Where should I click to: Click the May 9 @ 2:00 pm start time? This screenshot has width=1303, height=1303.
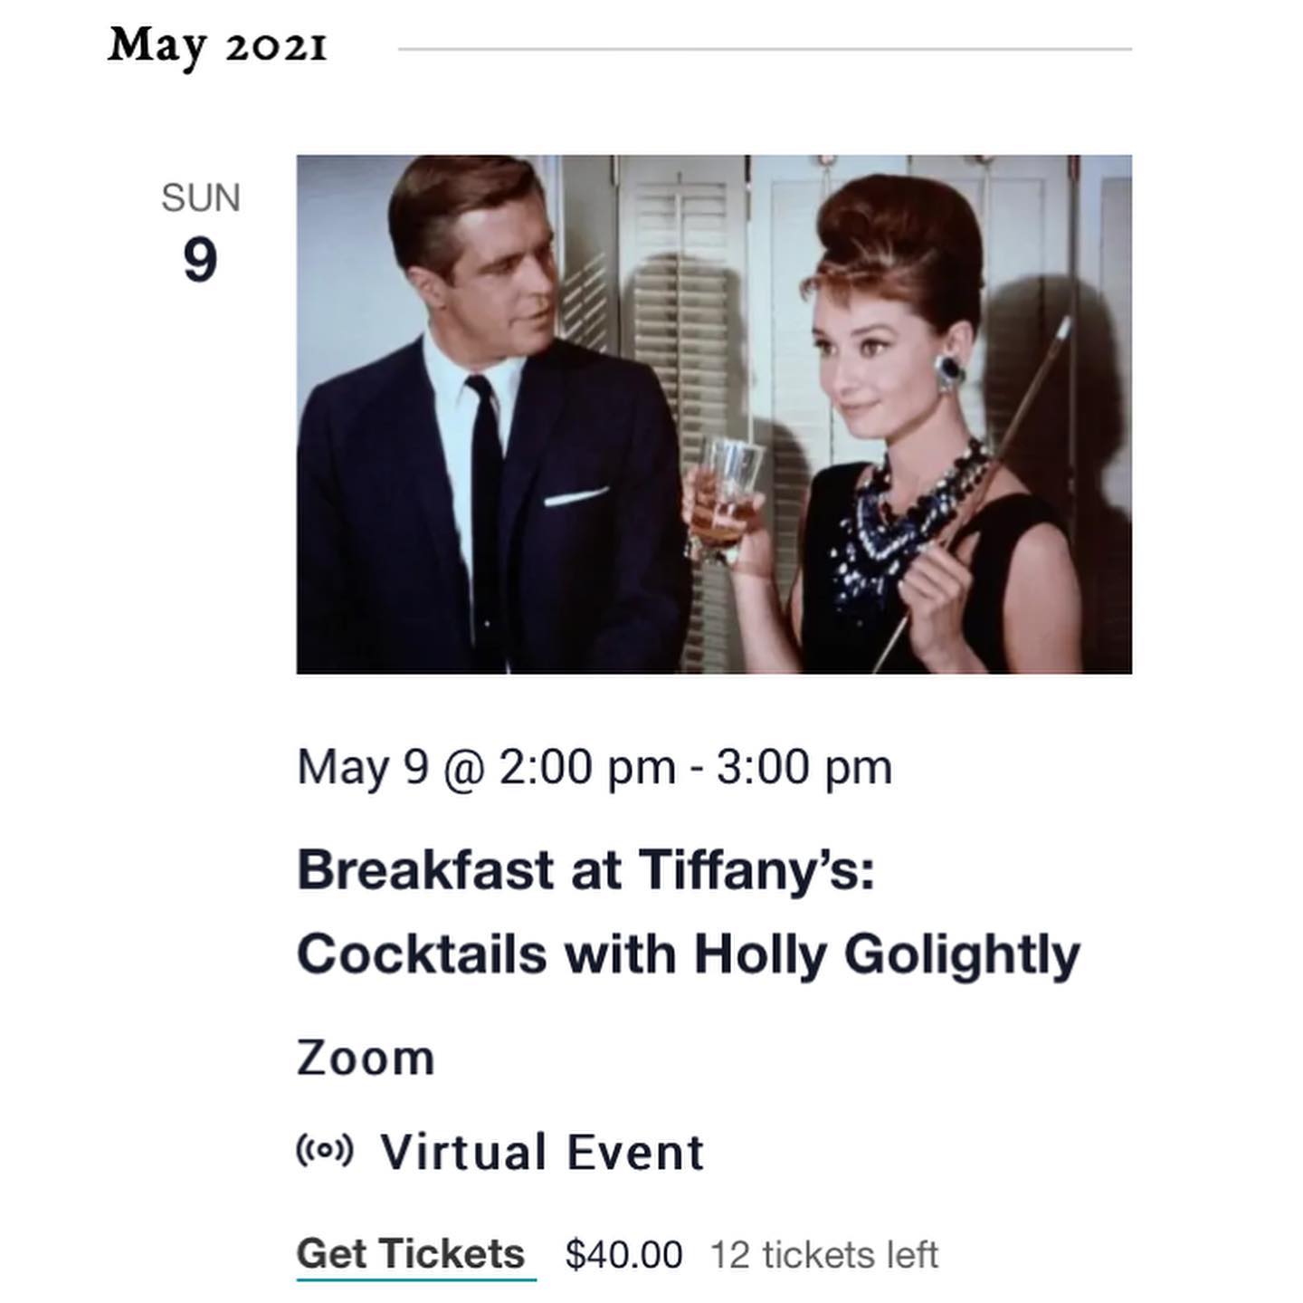pos(486,768)
